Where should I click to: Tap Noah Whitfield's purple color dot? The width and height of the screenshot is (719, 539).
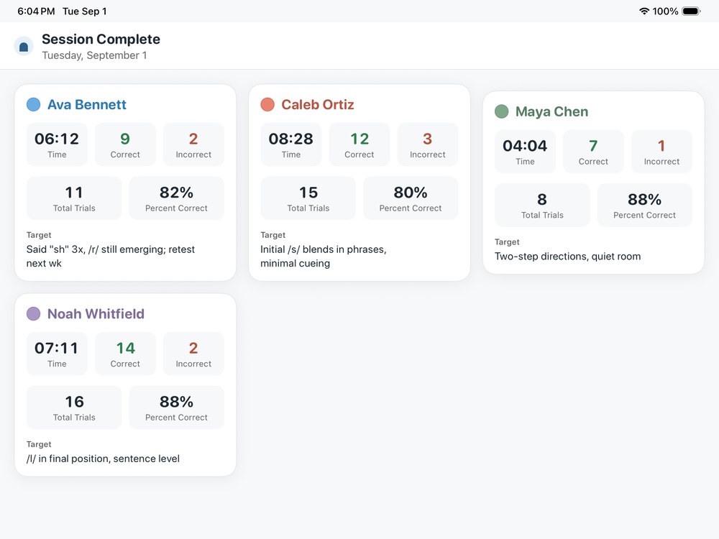34,313
